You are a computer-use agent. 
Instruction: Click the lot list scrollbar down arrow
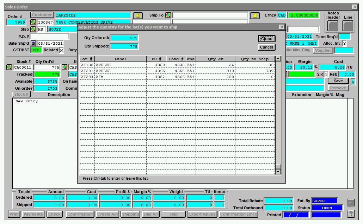tap(278, 171)
